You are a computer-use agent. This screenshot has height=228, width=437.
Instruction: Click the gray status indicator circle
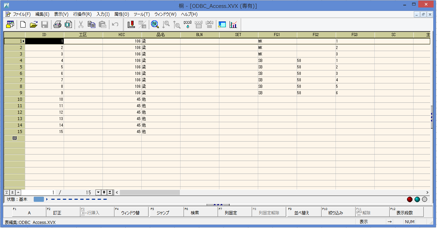click(424, 199)
